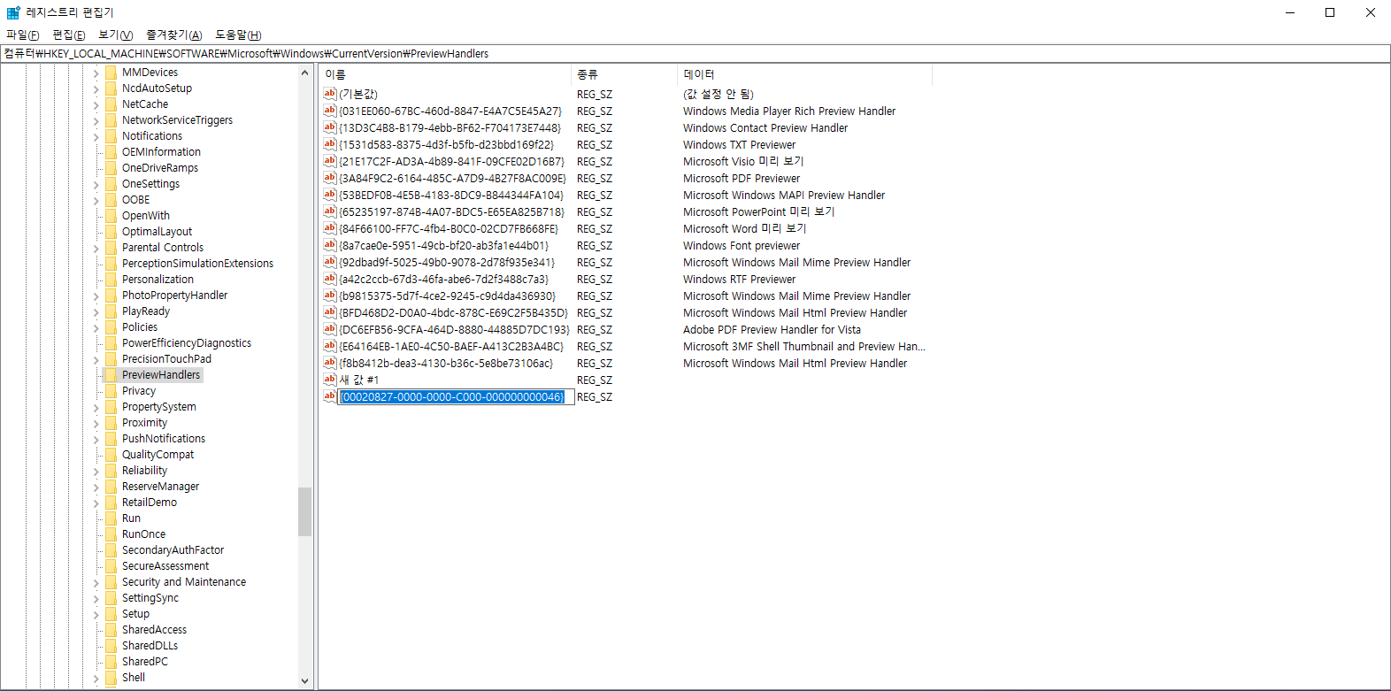Click the icon of the {DC6EFB56-9CFA-464D-8880-44885D7DC193} value

[x=330, y=329]
